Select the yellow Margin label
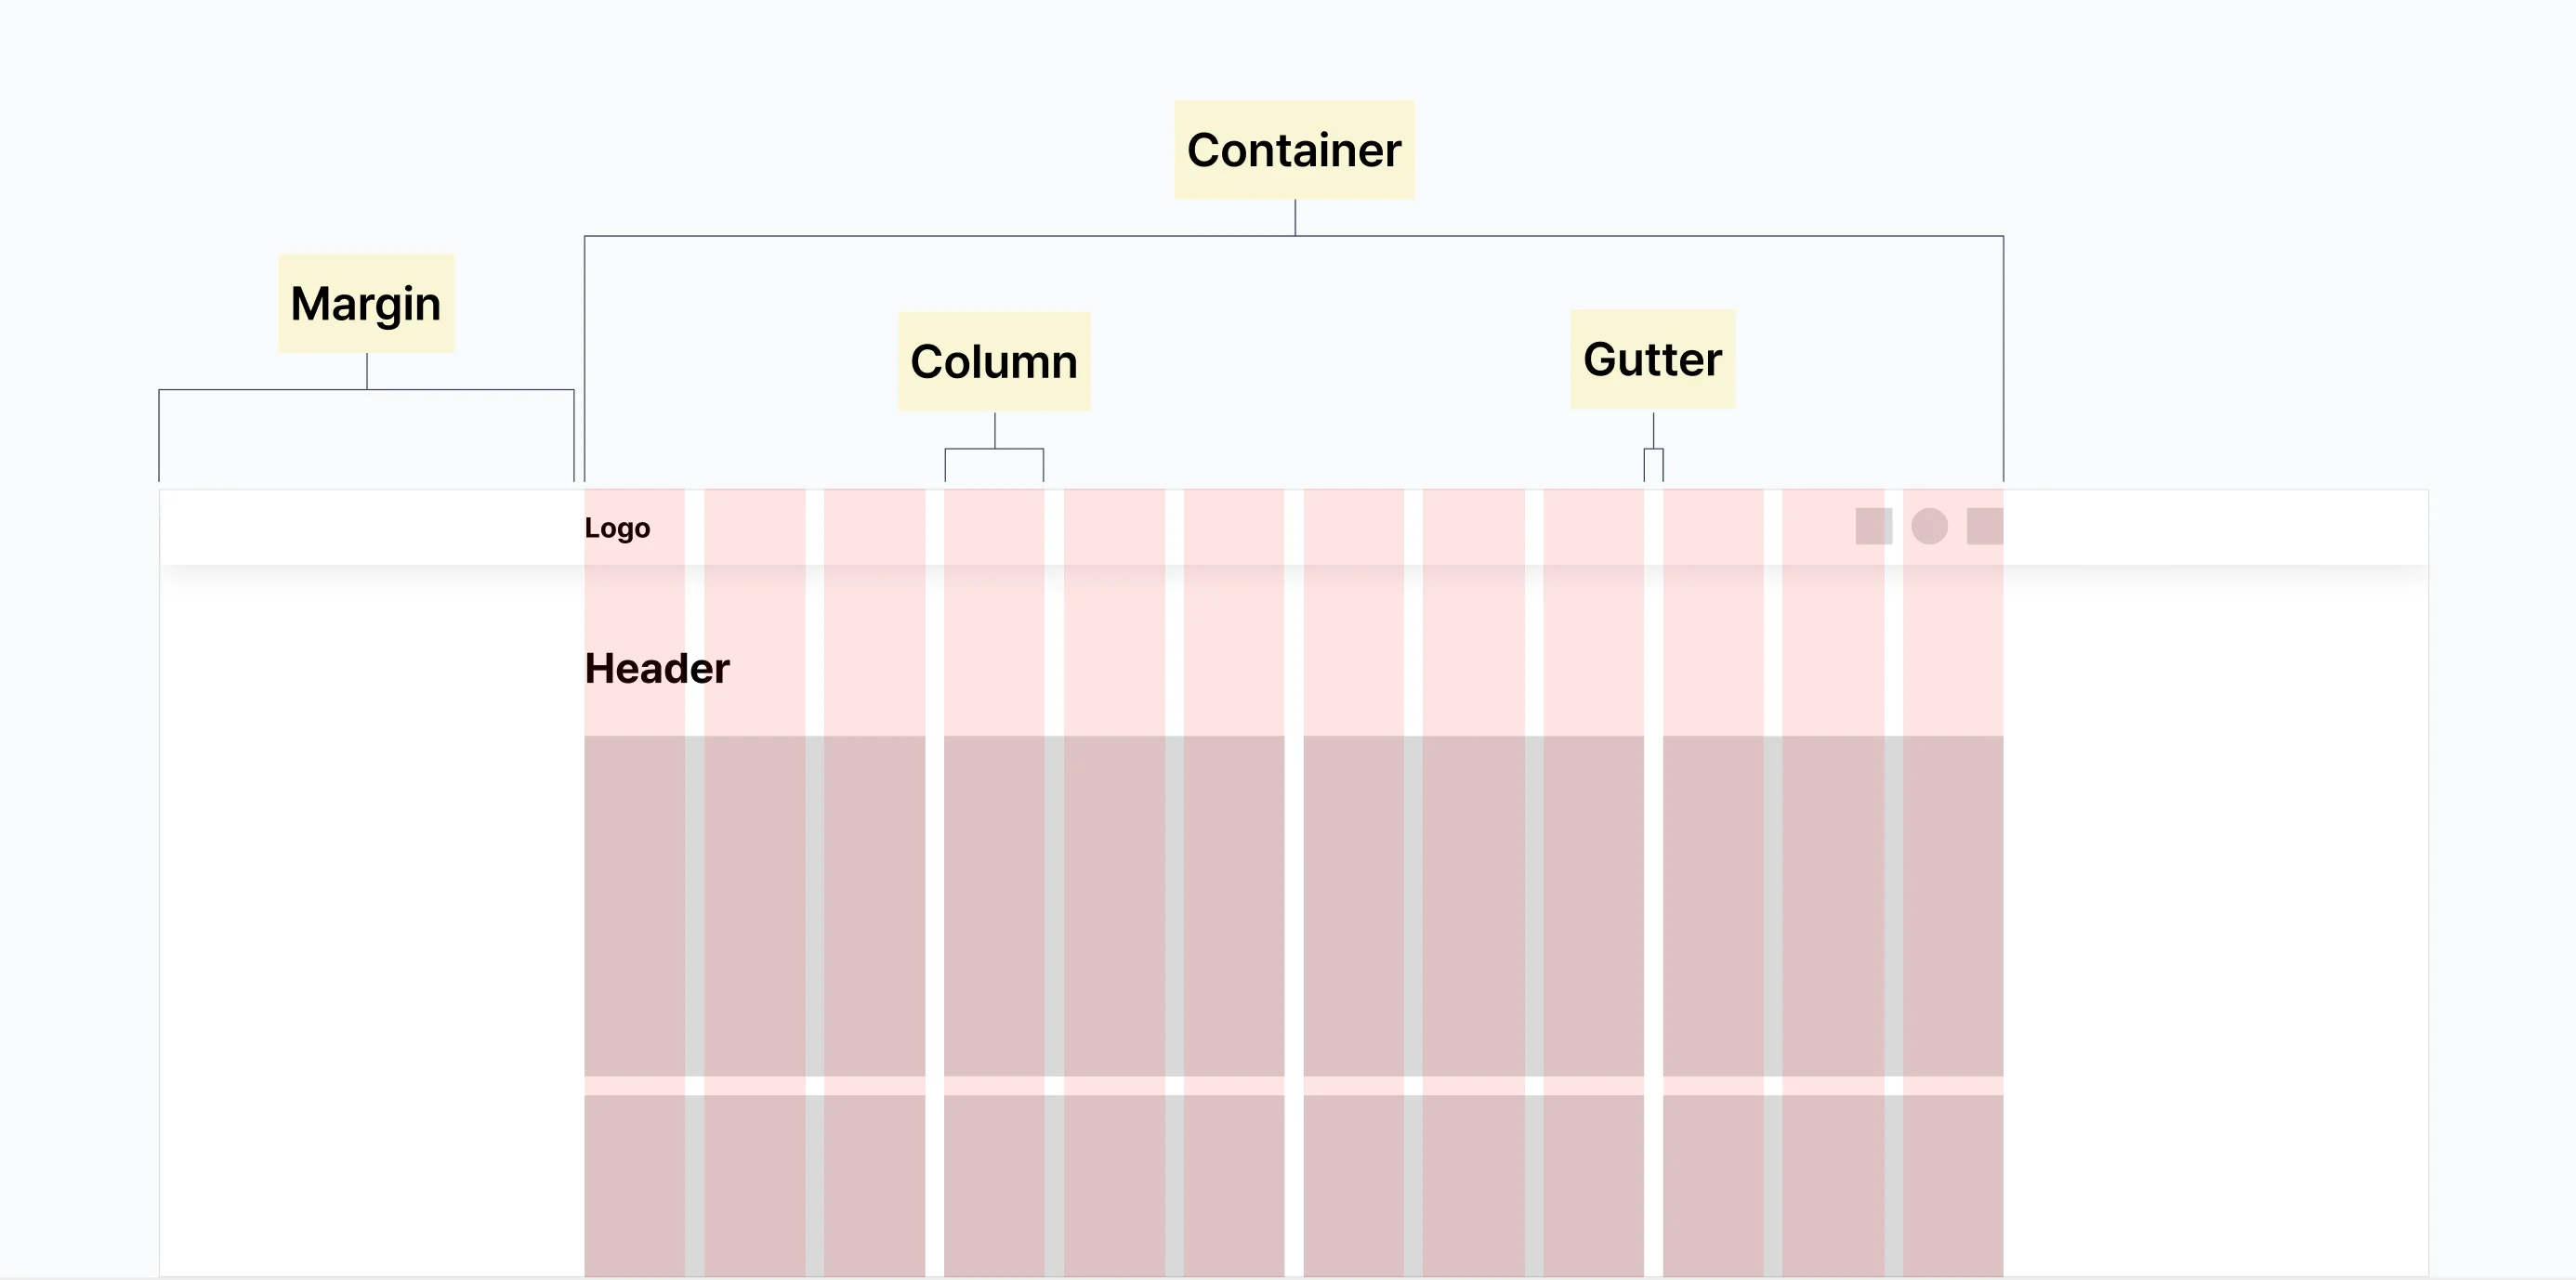The image size is (2576, 1280). tap(366, 304)
